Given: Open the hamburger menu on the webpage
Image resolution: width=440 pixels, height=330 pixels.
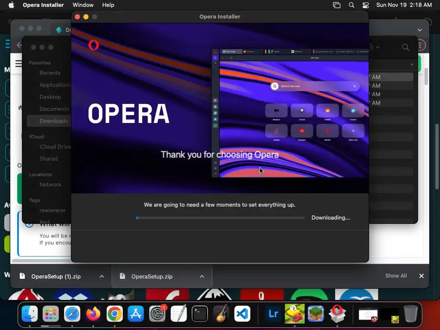Looking at the screenshot, I should [18, 64].
